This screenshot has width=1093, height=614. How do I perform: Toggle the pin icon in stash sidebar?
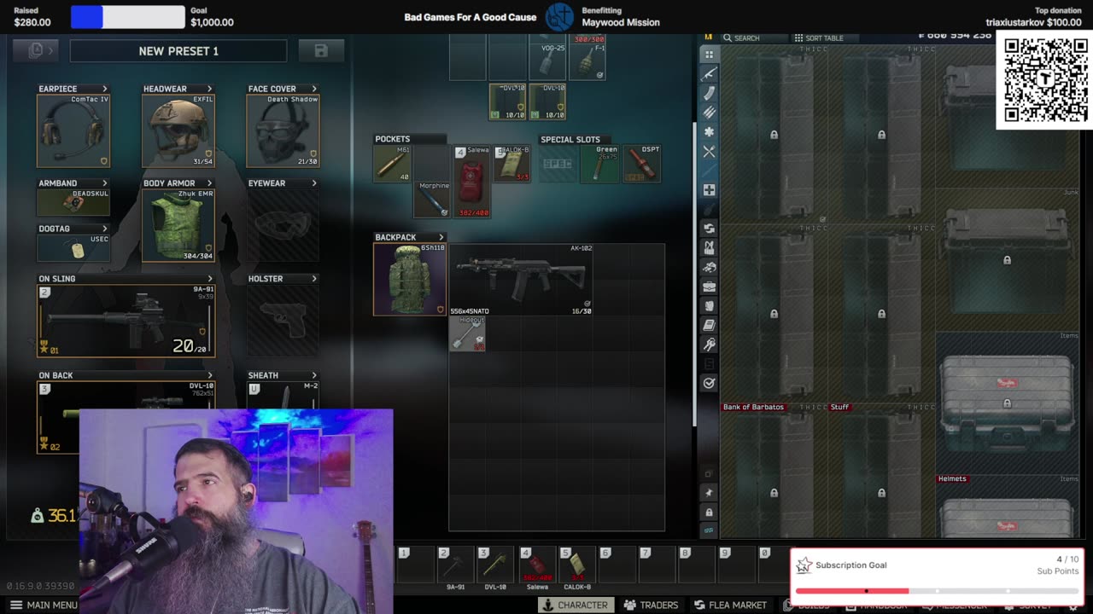click(x=709, y=493)
